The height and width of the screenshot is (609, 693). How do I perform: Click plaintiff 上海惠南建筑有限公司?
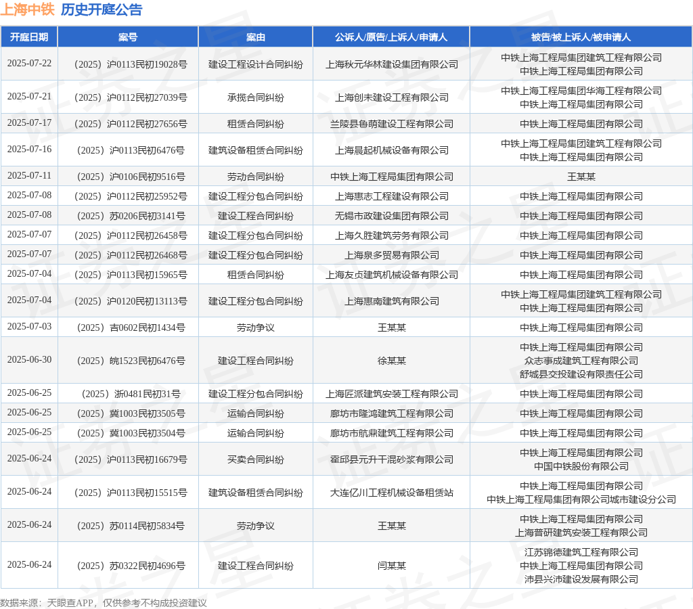coord(392,301)
